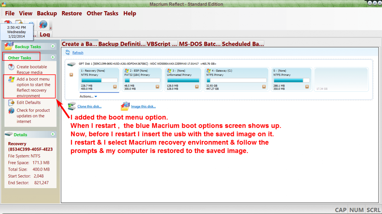Select the 1 - Recovery partition block
382x214 pixels.
[99, 80]
